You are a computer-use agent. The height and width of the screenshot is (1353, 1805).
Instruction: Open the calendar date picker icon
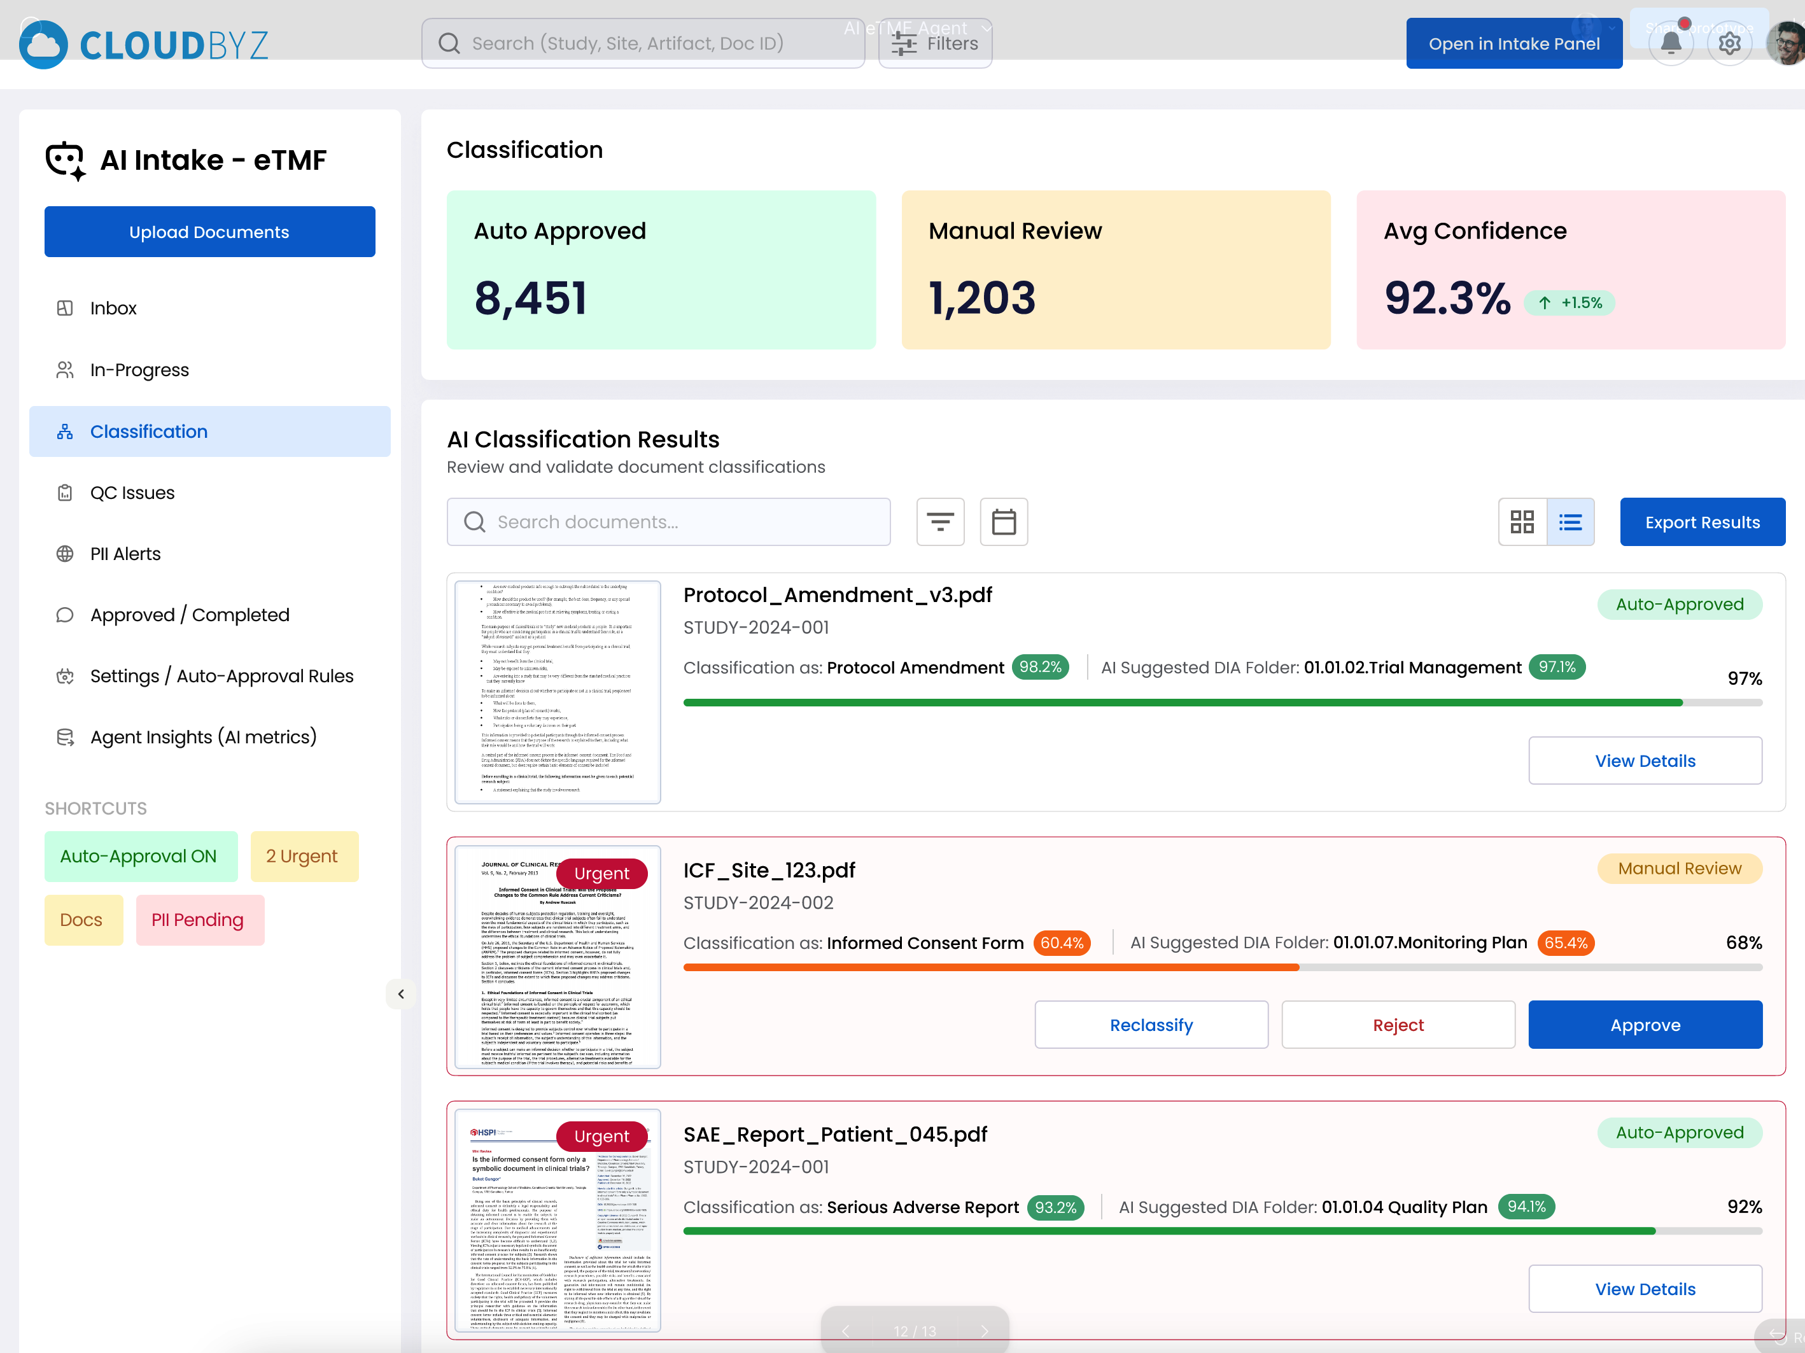point(1003,521)
